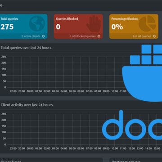Select the Total queries 275 card

coord(24,27)
